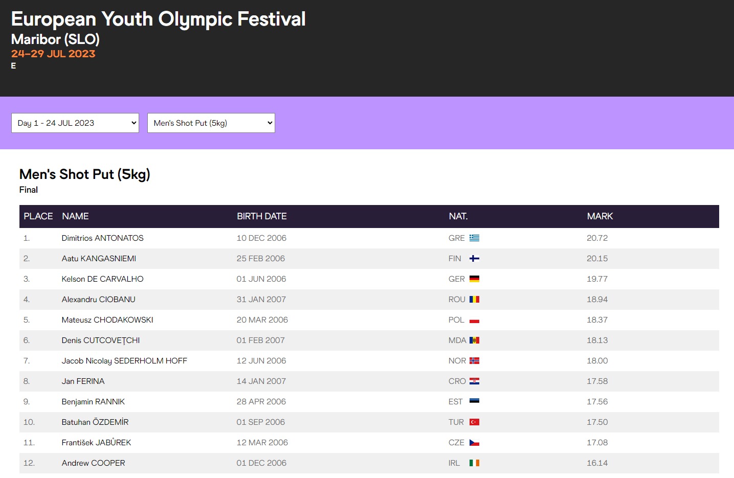Open the Men's Shot Put (5kg) event dropdown
The image size is (734, 478).
(211, 123)
